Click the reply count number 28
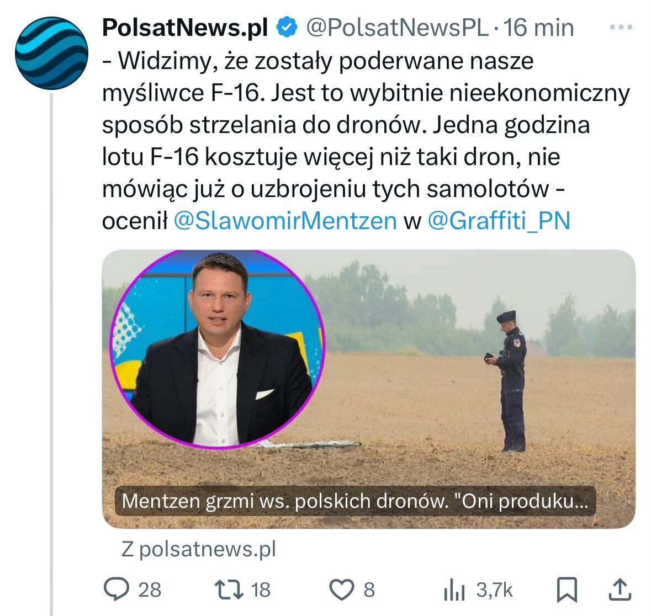651x616 pixels. click(149, 590)
